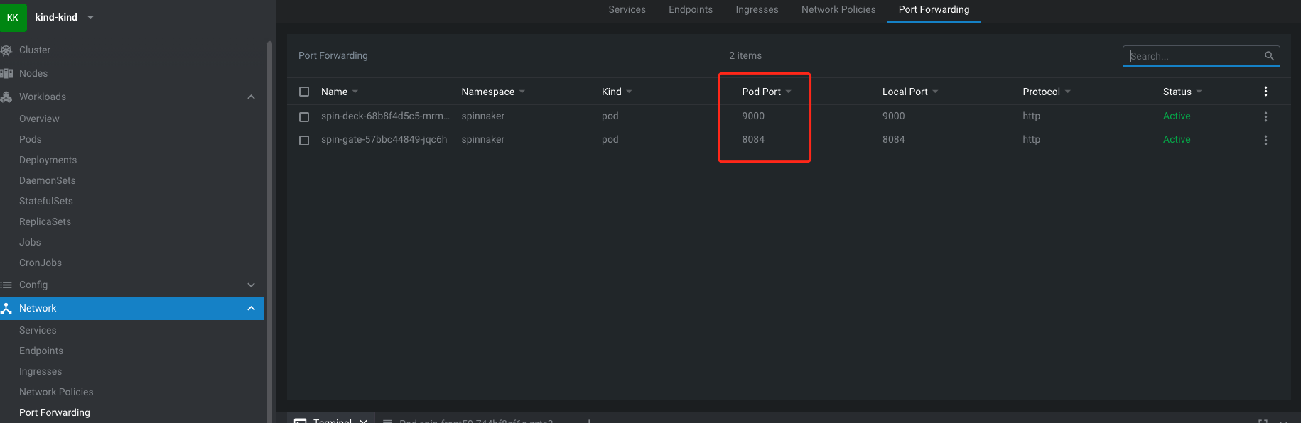Switch to the Ingresses tab
Image resolution: width=1301 pixels, height=423 pixels.
point(757,10)
